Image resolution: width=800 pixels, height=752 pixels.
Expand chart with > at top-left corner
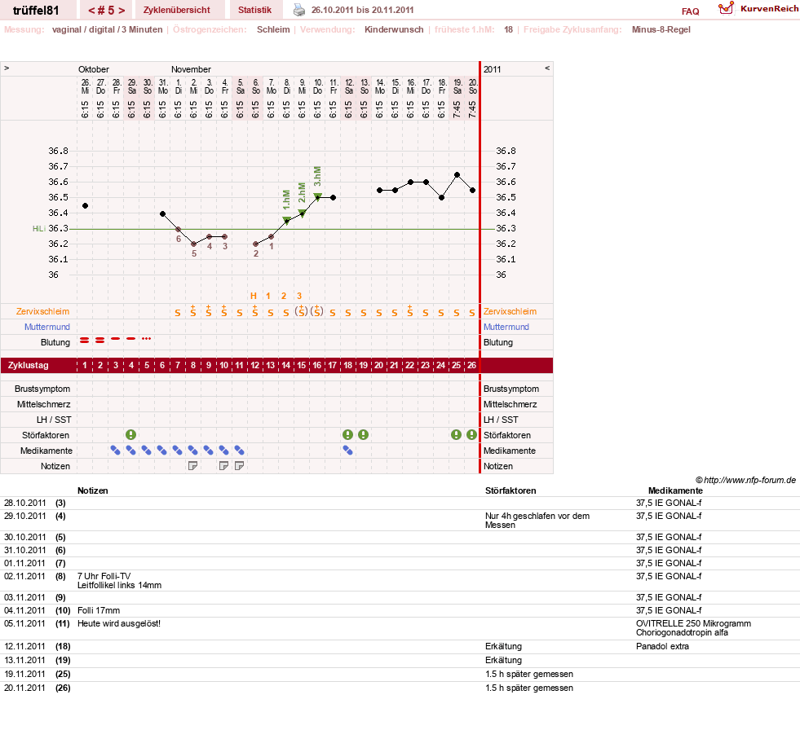[7, 68]
